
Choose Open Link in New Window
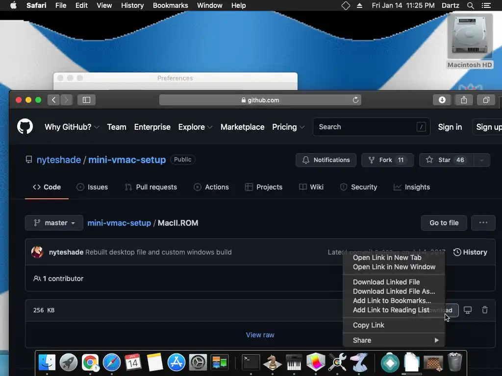tap(394, 267)
